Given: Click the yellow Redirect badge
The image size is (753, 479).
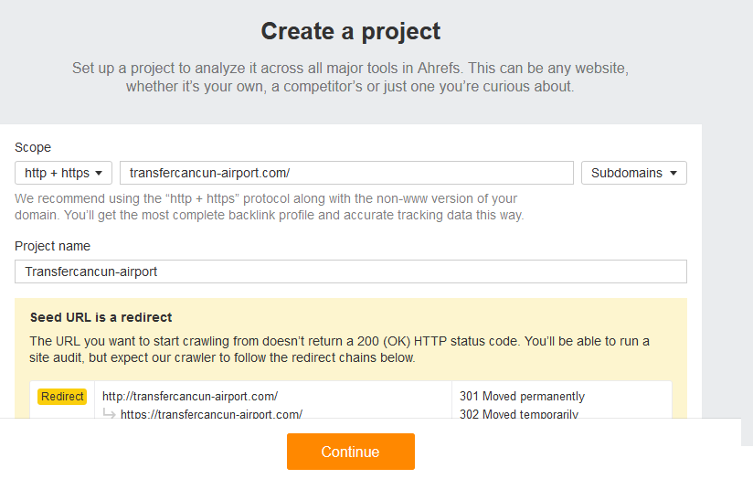Looking at the screenshot, I should pos(62,397).
